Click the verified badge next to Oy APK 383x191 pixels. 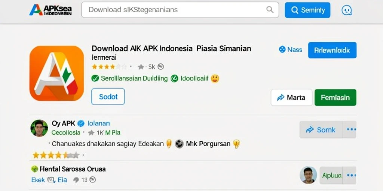tap(81, 123)
